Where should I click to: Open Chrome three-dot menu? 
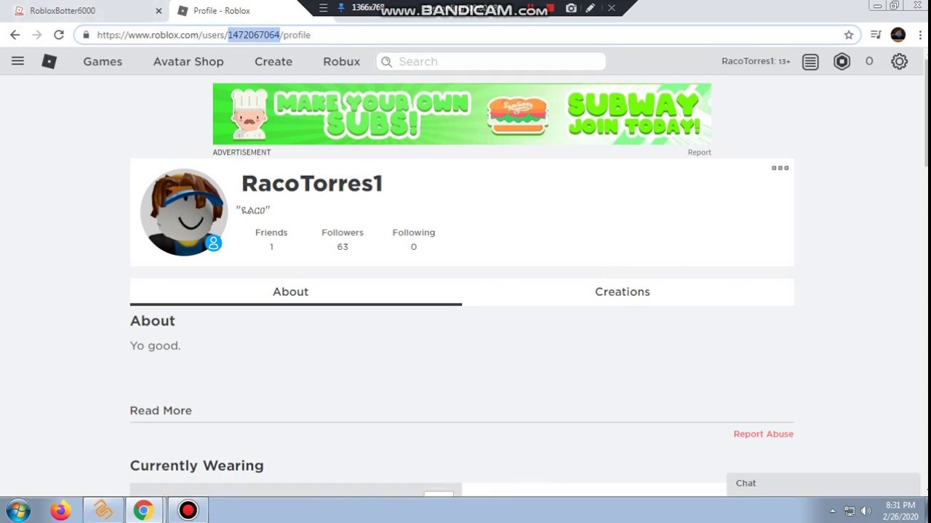[x=920, y=35]
